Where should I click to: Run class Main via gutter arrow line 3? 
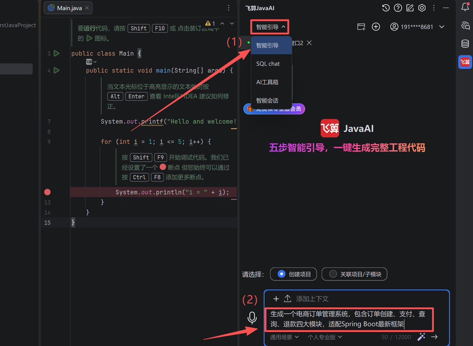57,54
